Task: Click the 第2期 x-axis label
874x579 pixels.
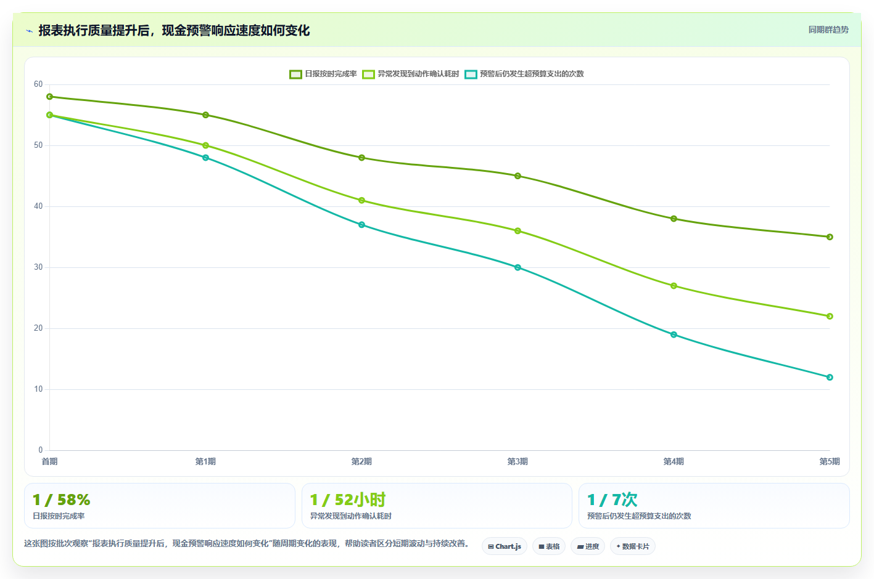Action: pyautogui.click(x=362, y=461)
